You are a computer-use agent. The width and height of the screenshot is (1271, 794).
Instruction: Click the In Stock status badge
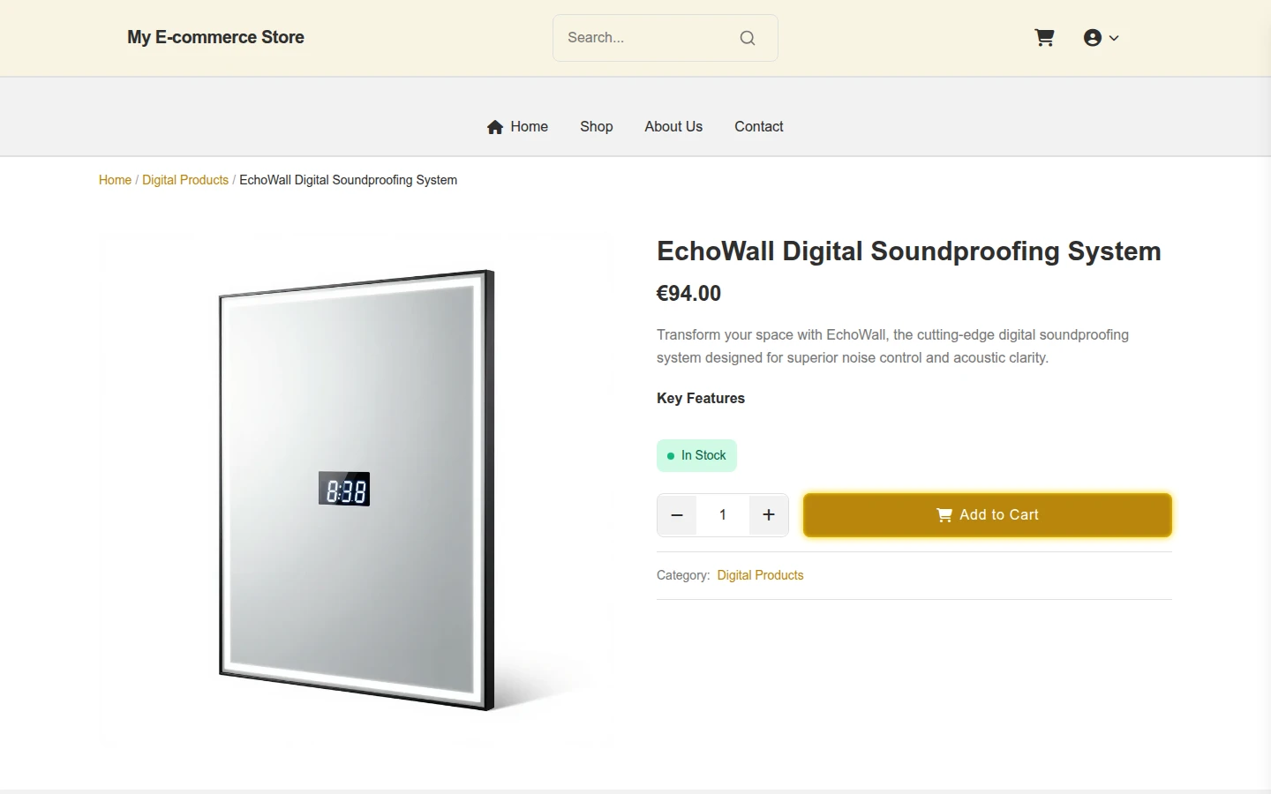pos(696,455)
